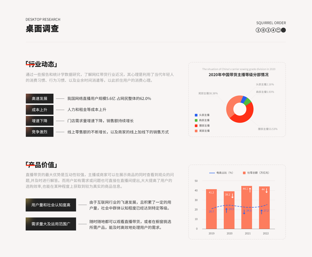Click the DESKTOP RESEARCH text

pos(43,20)
